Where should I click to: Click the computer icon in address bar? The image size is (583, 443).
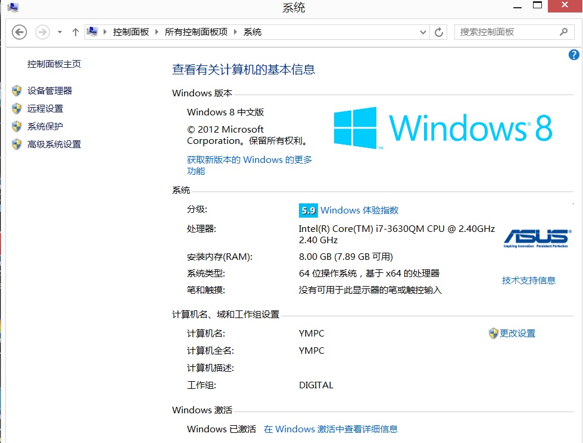(92, 32)
